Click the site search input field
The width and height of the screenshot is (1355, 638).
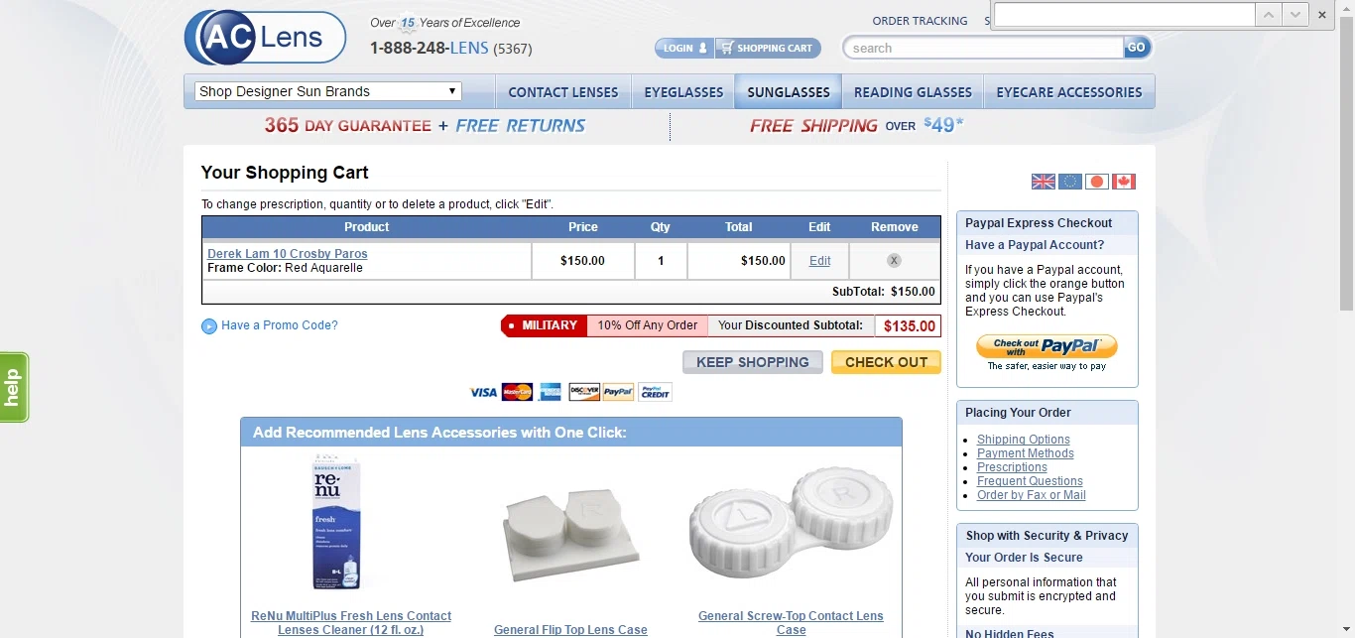(984, 48)
